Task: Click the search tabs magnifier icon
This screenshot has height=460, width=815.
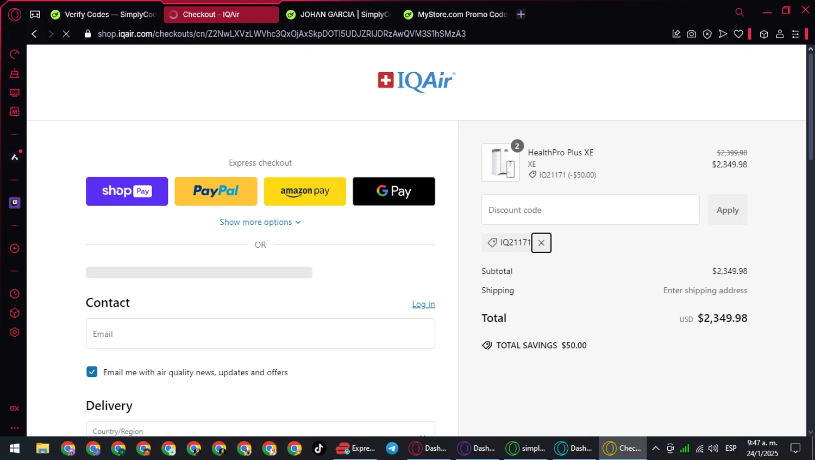Action: pos(739,12)
